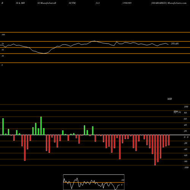The height and width of the screenshot is (190, 190).
Task: Click the 50 level label on RSI axis
Action: 3,50
